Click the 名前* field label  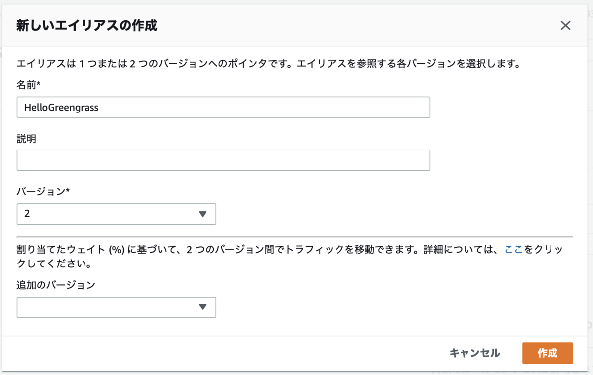pos(28,86)
